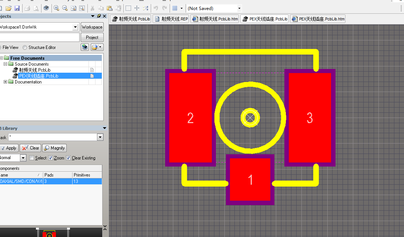The height and width of the screenshot is (237, 404).
Task: Open the Projects panel menu arrow
Action: click(93, 16)
